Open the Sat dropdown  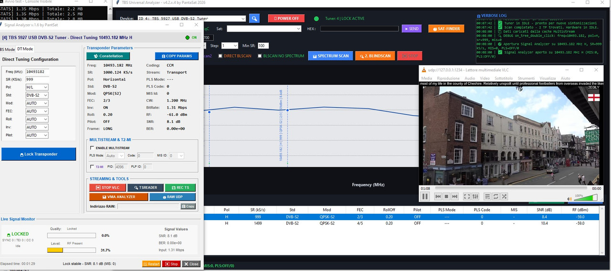point(264,29)
